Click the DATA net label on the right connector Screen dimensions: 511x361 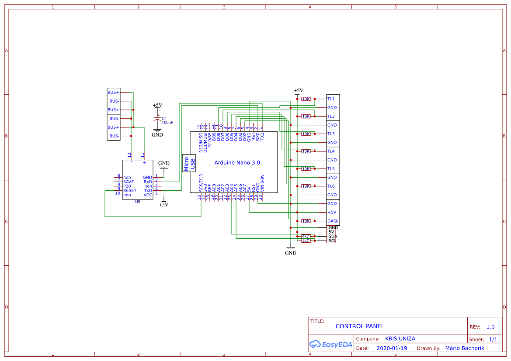point(332,221)
